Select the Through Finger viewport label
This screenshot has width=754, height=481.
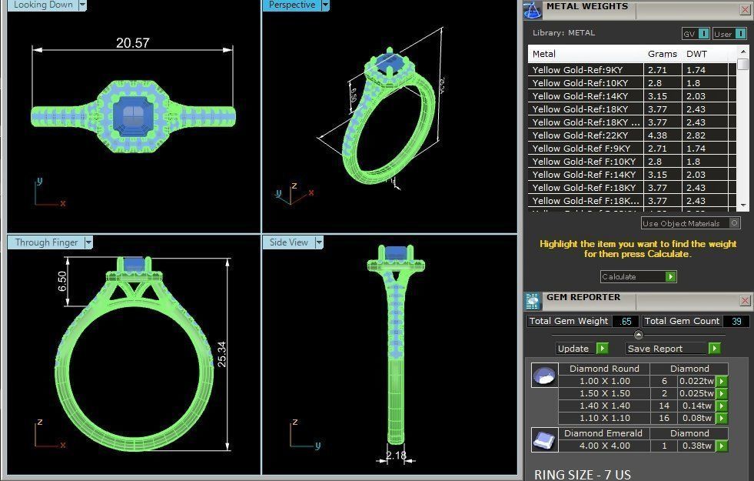coord(46,242)
